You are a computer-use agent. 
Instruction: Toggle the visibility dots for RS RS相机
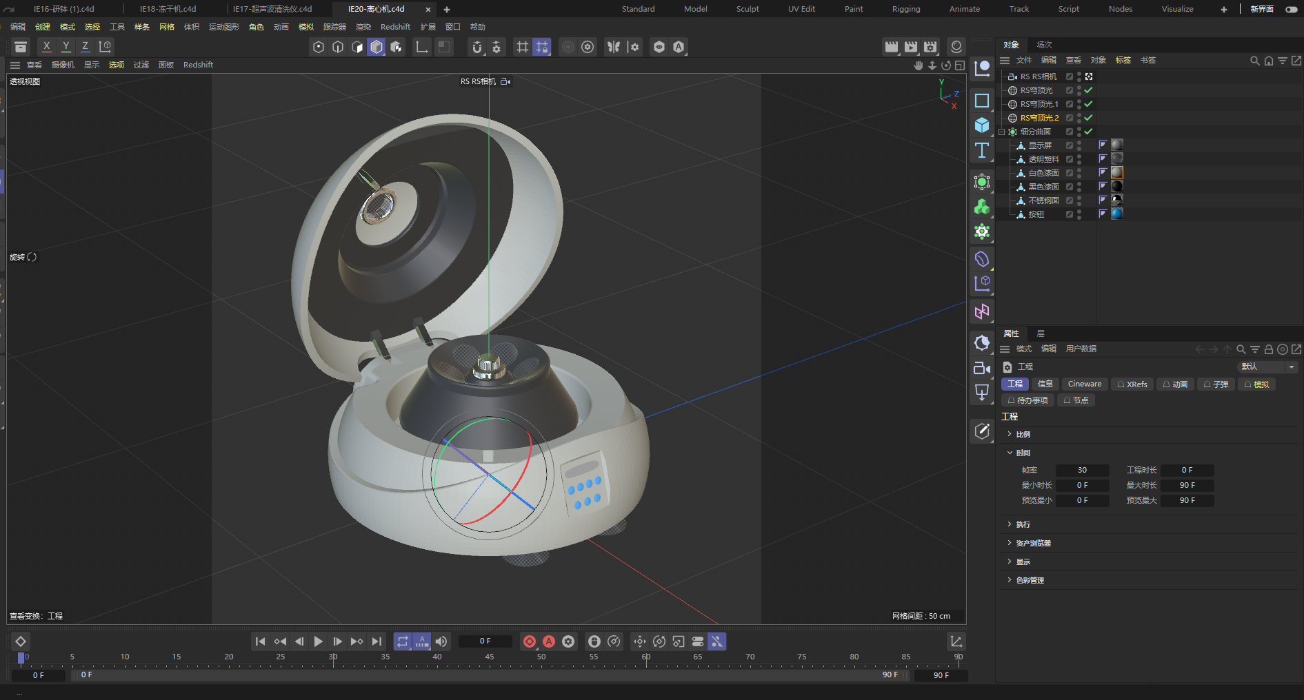click(x=1079, y=76)
